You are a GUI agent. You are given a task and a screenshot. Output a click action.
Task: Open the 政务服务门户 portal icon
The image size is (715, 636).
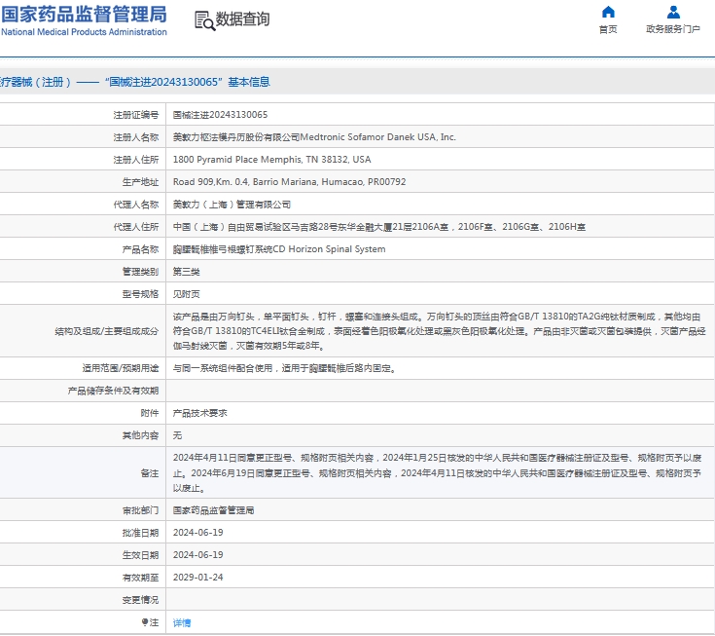coord(673,12)
